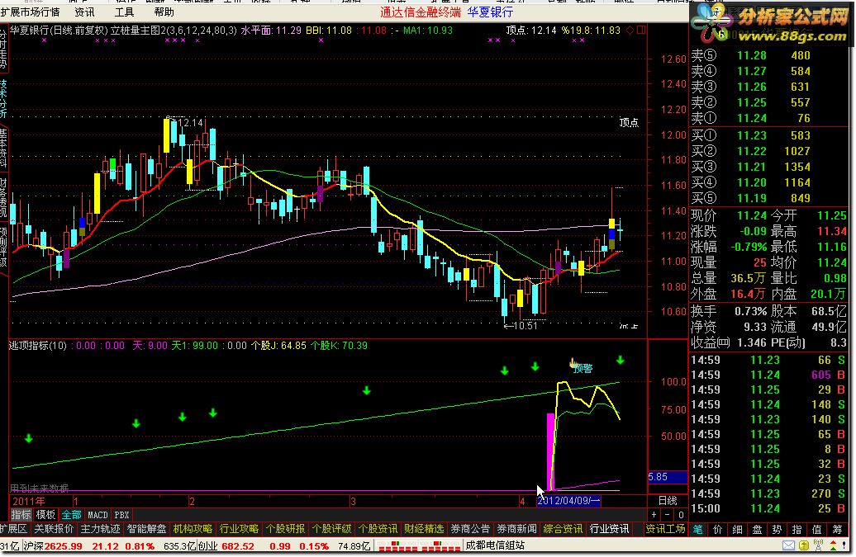The width and height of the screenshot is (856, 557).
Task: Zoom in chart with the + button
Action: [654, 515]
